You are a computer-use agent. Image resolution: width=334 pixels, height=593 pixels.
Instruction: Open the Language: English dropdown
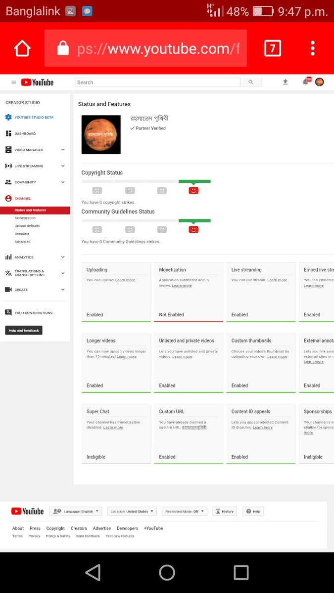click(75, 511)
